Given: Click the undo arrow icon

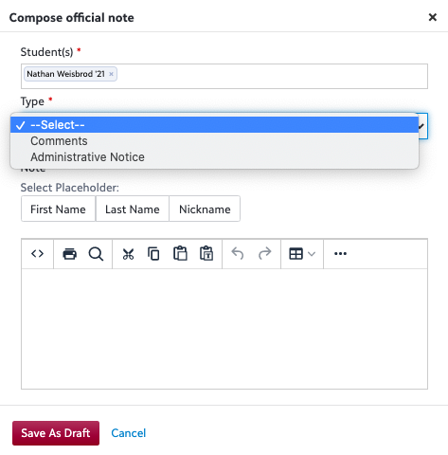Looking at the screenshot, I should point(238,254).
